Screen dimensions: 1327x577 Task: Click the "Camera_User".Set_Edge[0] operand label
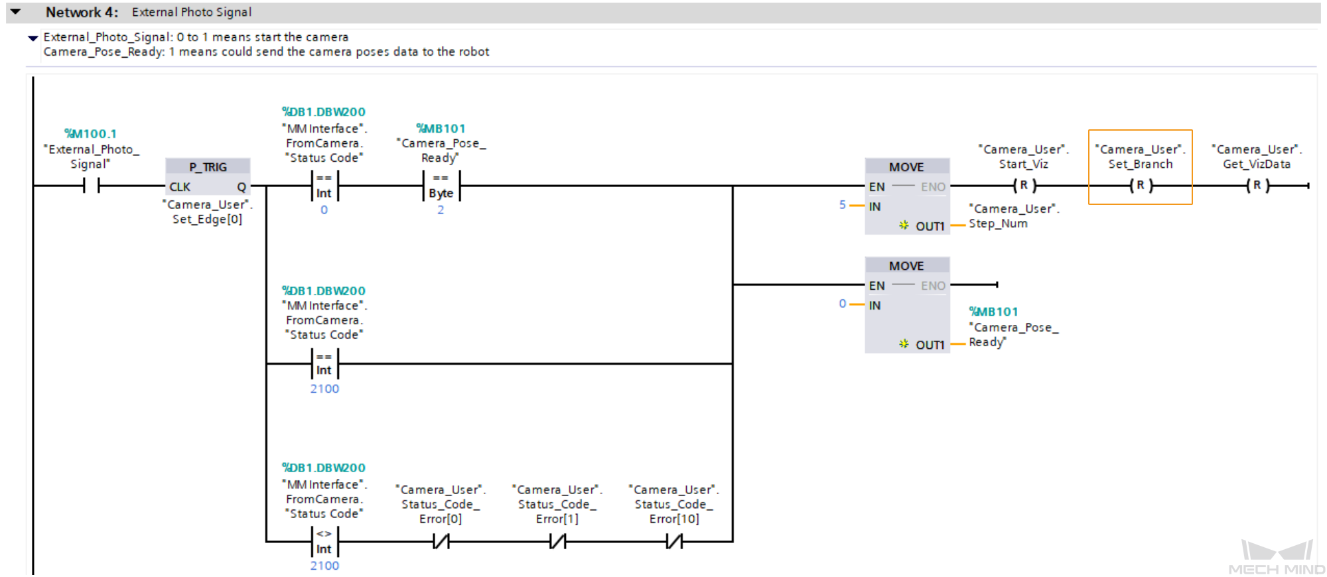208,212
